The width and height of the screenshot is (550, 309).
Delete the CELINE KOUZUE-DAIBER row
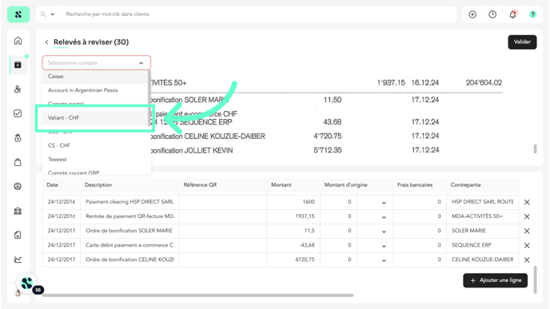(527, 260)
